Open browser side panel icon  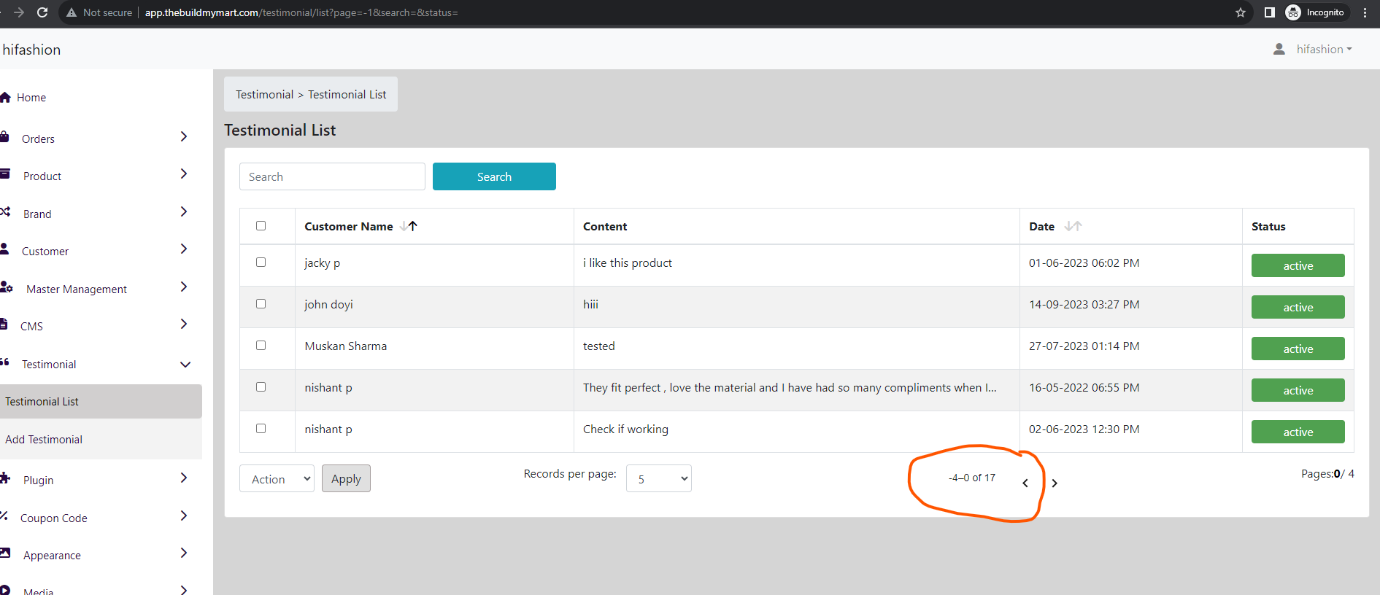(1270, 12)
